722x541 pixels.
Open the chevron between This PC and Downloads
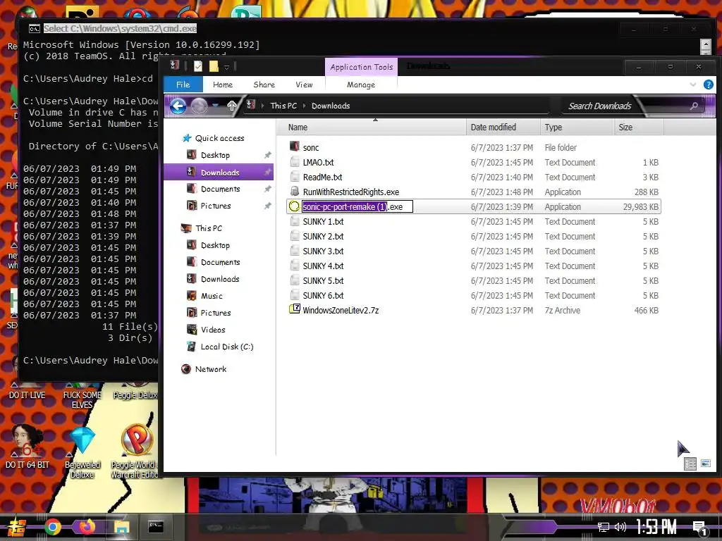click(304, 106)
